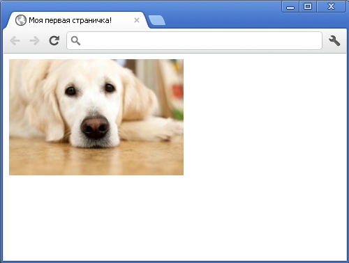Reload the page with the refresh icon

(54, 40)
